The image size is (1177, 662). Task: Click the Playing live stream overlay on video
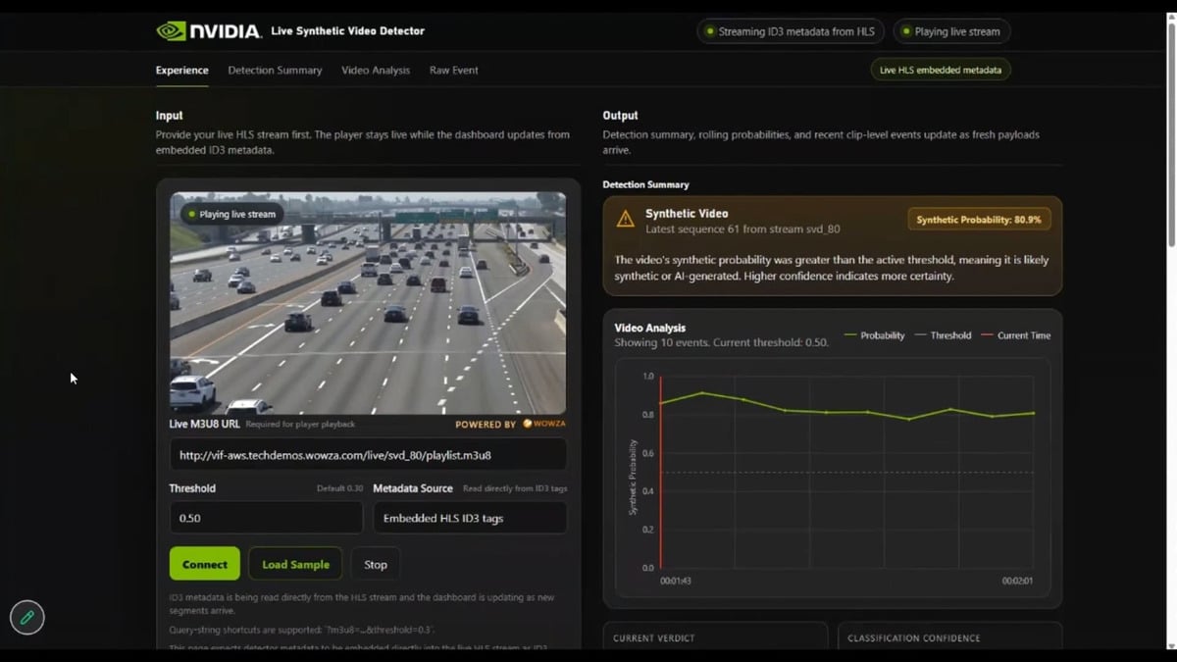click(x=231, y=214)
